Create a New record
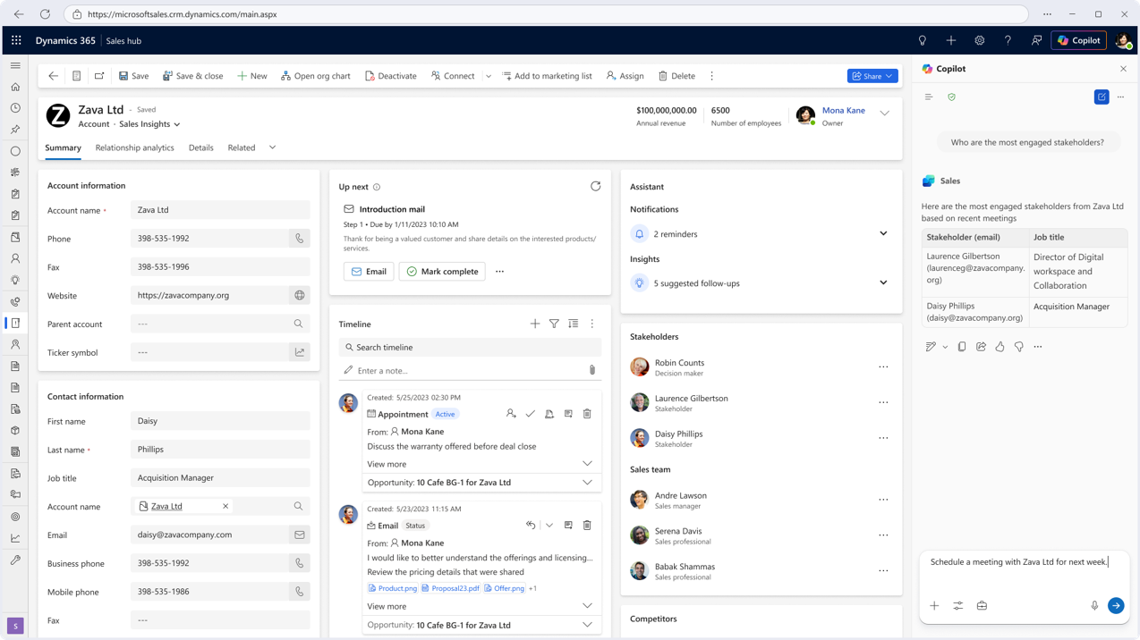1140x640 pixels. tap(252, 76)
